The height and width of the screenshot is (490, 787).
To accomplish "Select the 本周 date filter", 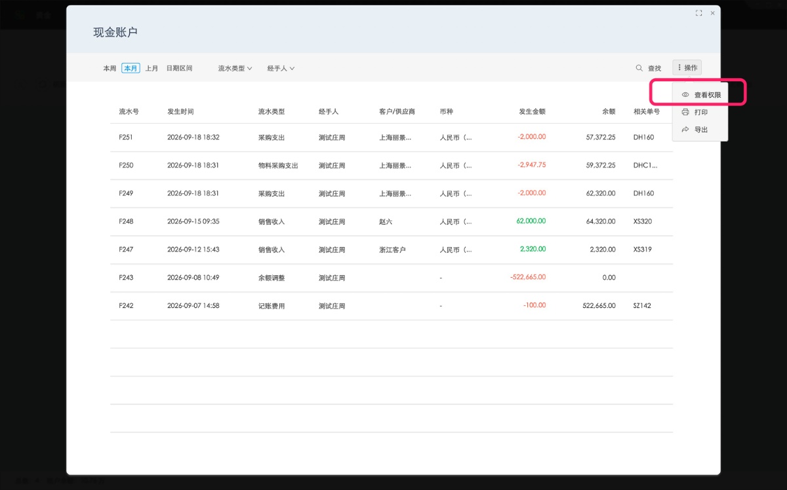I will point(110,68).
